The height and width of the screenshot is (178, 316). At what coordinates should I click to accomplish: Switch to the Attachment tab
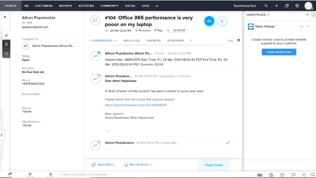[176, 40]
